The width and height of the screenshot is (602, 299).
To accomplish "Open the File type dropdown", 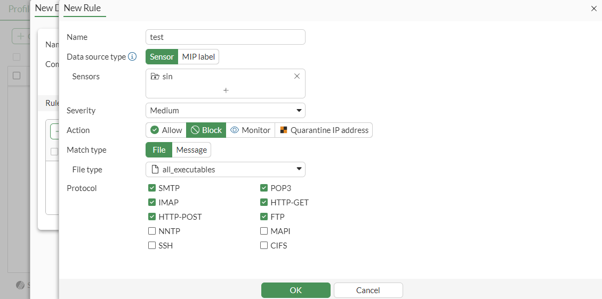I will 225,170.
